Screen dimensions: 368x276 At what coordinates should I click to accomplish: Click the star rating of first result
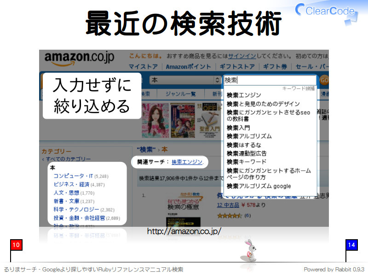229,216
